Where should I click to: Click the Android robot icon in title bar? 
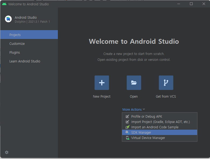point(4,4)
